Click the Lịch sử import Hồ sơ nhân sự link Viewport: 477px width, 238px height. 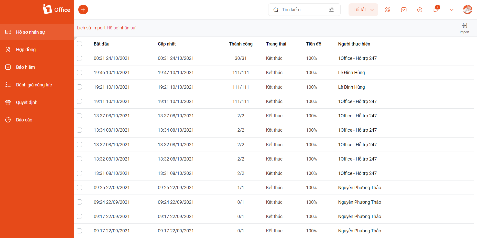click(x=106, y=28)
